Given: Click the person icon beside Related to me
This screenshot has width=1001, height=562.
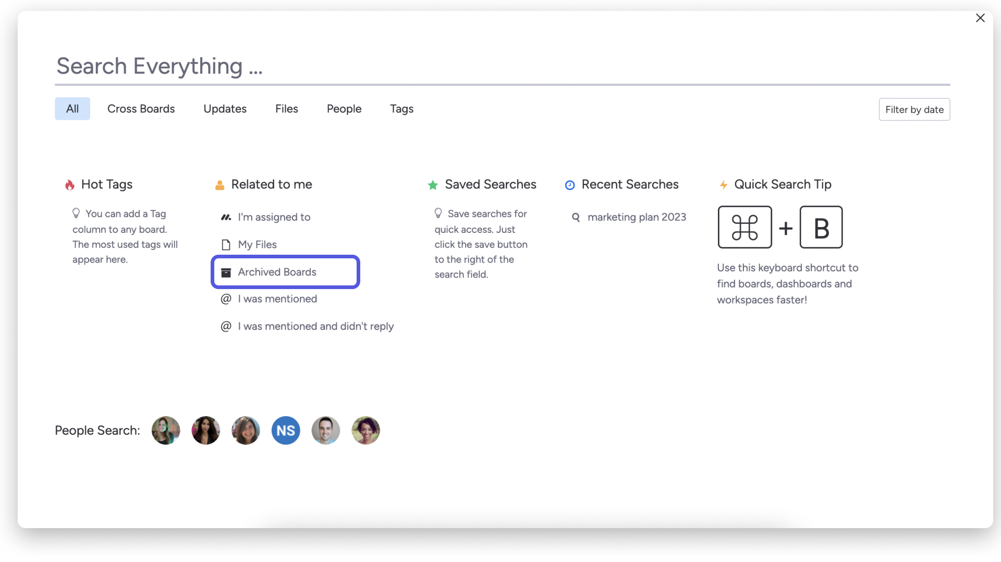Looking at the screenshot, I should click(219, 184).
